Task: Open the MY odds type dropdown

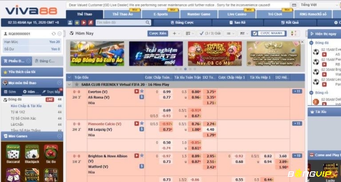Action: [243, 33]
